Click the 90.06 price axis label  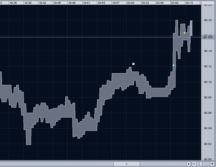coord(208,113)
